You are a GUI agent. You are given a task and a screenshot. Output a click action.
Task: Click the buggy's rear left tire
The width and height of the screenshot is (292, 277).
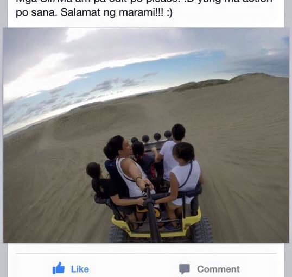tap(117, 234)
